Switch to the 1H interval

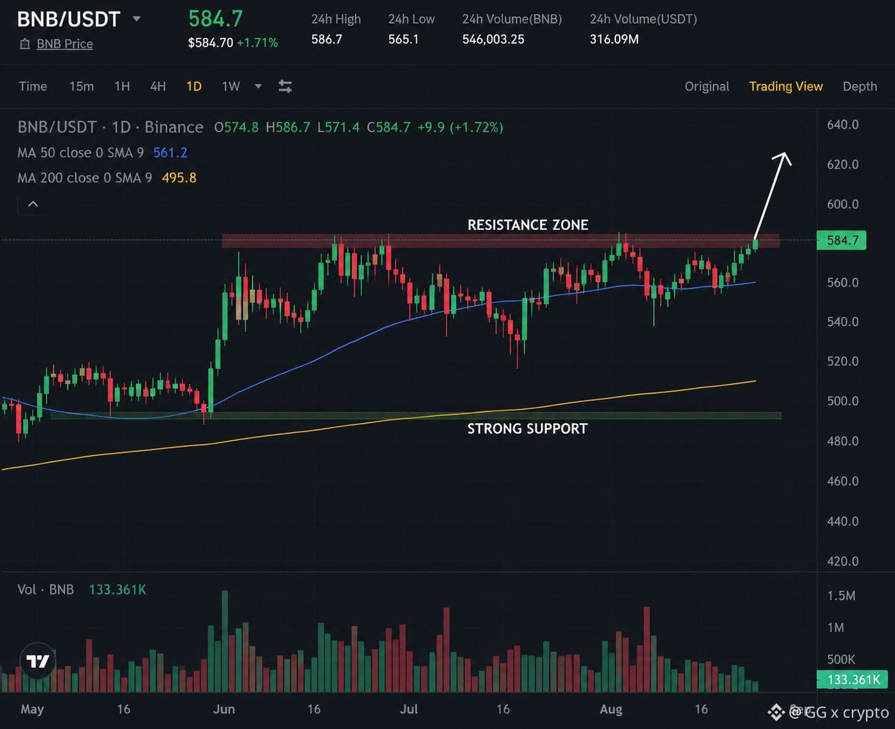122,86
